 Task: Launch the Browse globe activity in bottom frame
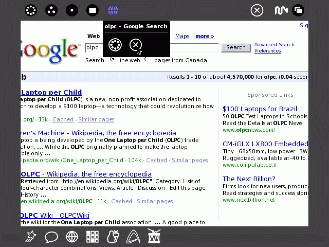coord(72,237)
